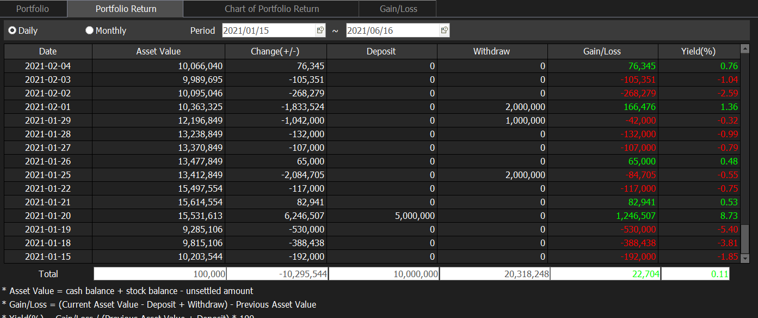Viewport: 758px width, 318px height.
Task: Switch to the Gain/Loss tab
Action: (398, 9)
